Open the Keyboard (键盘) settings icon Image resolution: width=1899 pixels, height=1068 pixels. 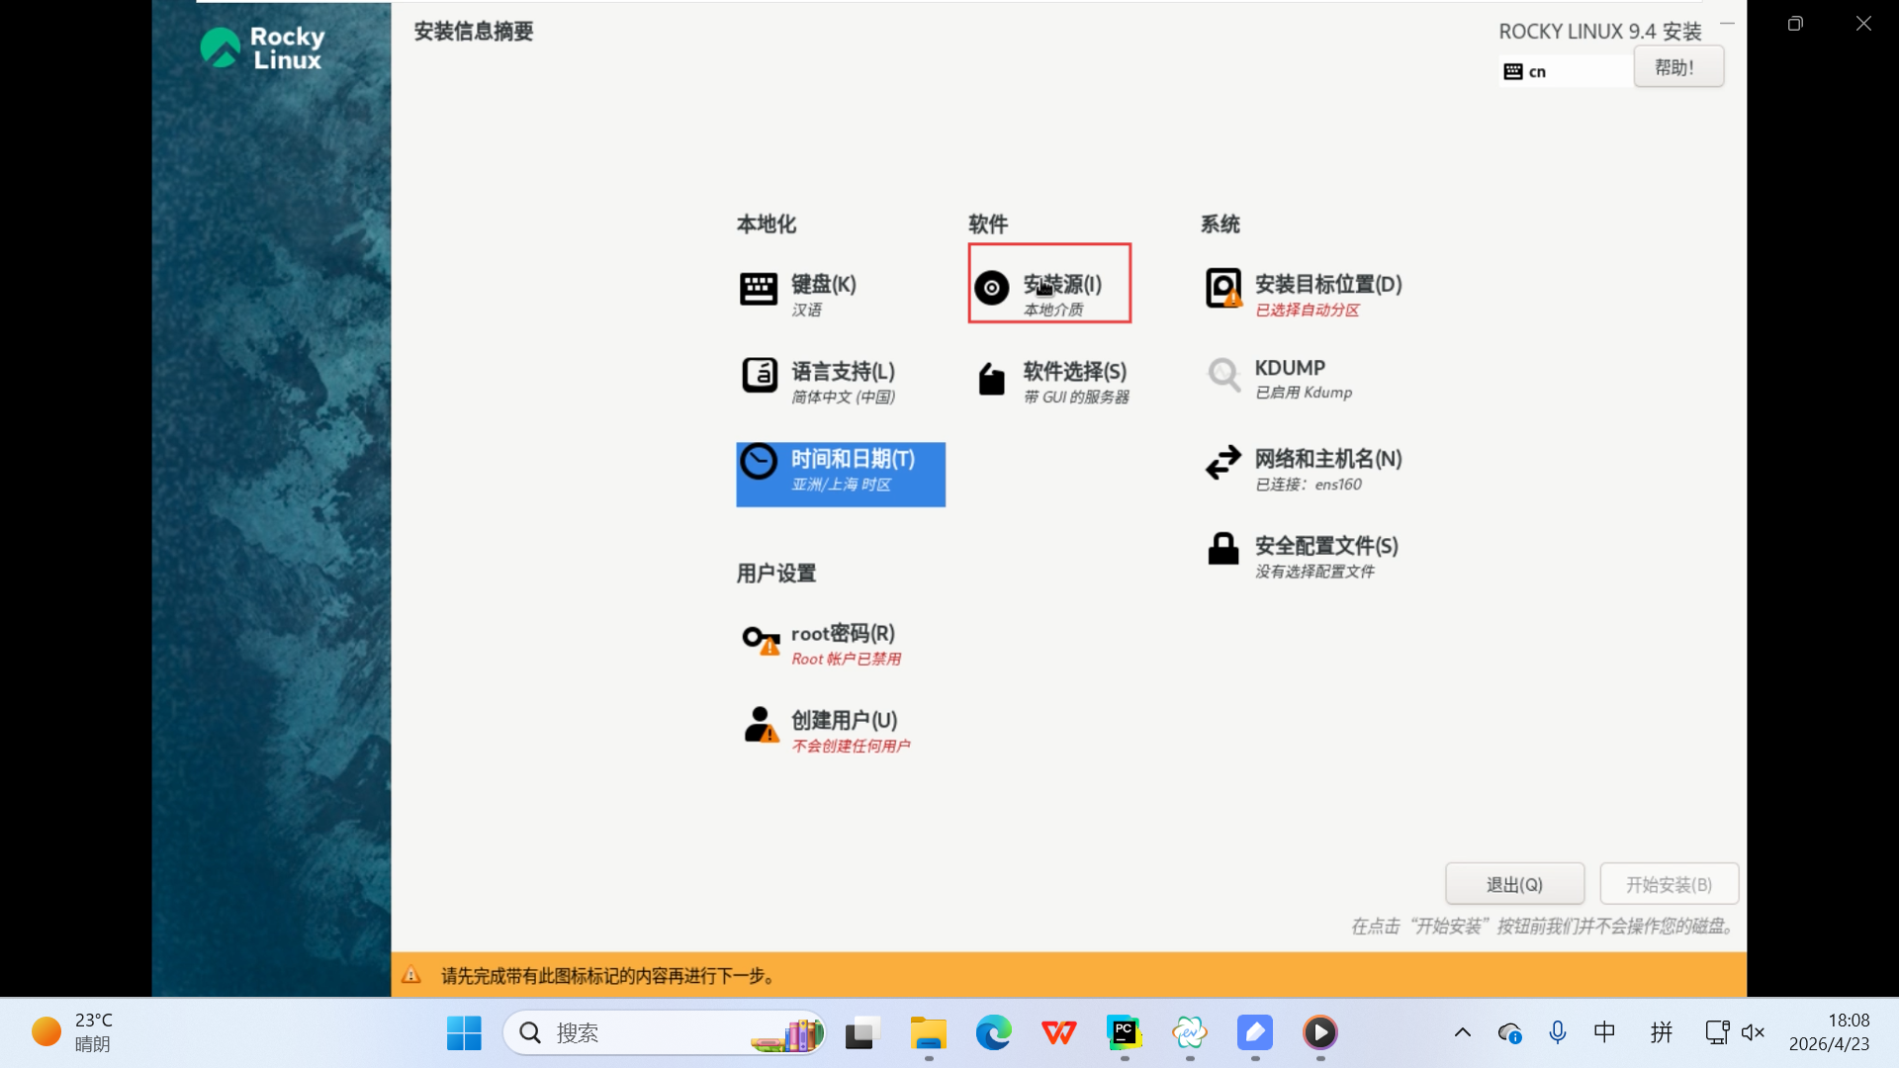(759, 290)
